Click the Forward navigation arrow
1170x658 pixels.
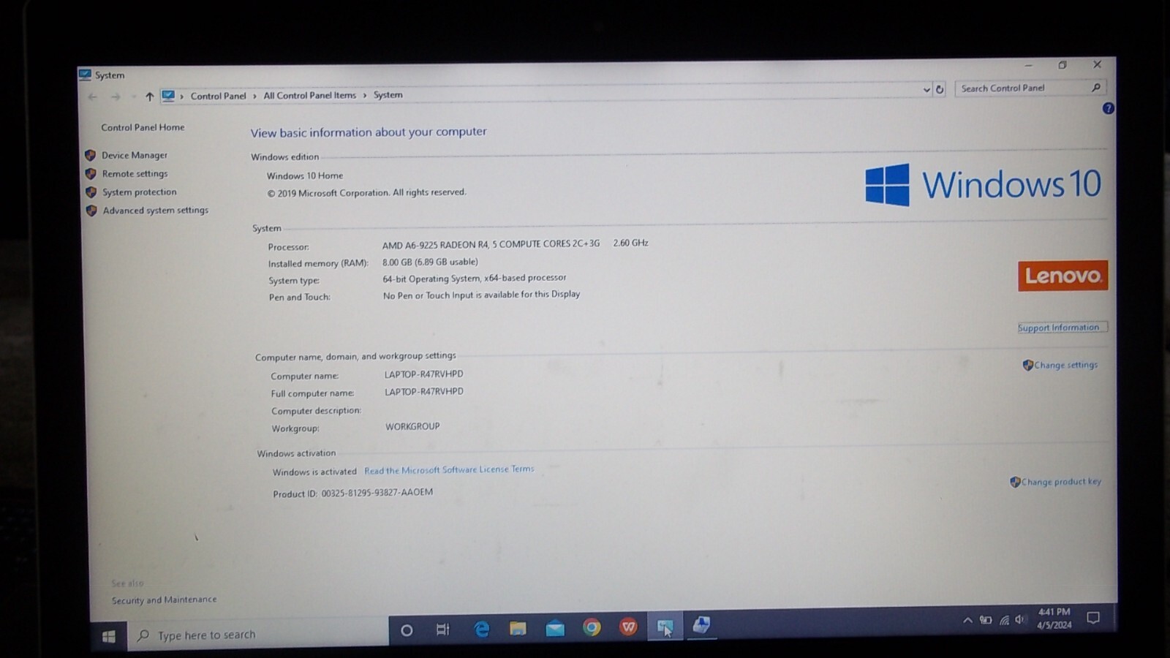116,97
